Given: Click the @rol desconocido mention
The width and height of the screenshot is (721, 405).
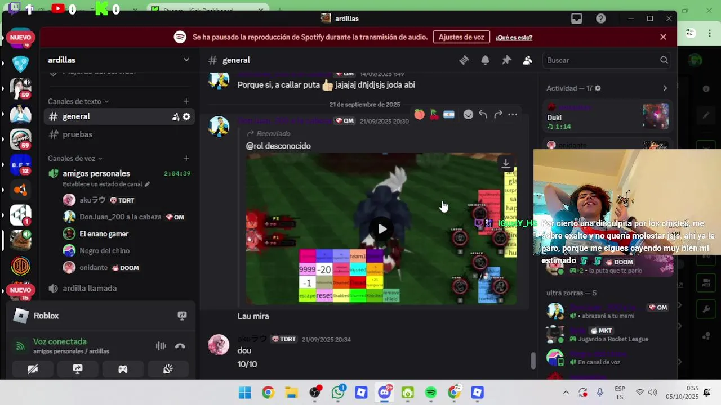Looking at the screenshot, I should 278,146.
